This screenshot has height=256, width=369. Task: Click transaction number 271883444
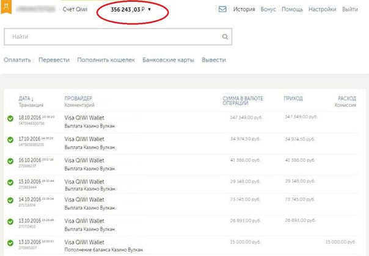coord(27,187)
